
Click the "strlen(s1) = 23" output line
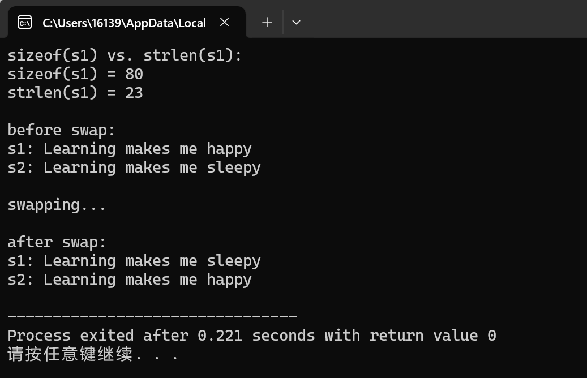(x=75, y=93)
